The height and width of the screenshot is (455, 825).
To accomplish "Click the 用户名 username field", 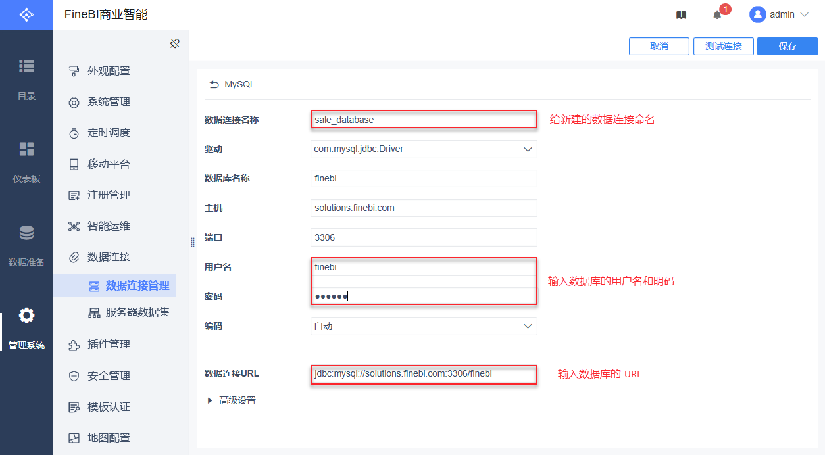I will tap(424, 267).
